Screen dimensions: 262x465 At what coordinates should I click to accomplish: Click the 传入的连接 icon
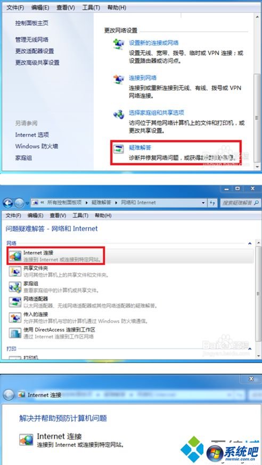point(15,318)
